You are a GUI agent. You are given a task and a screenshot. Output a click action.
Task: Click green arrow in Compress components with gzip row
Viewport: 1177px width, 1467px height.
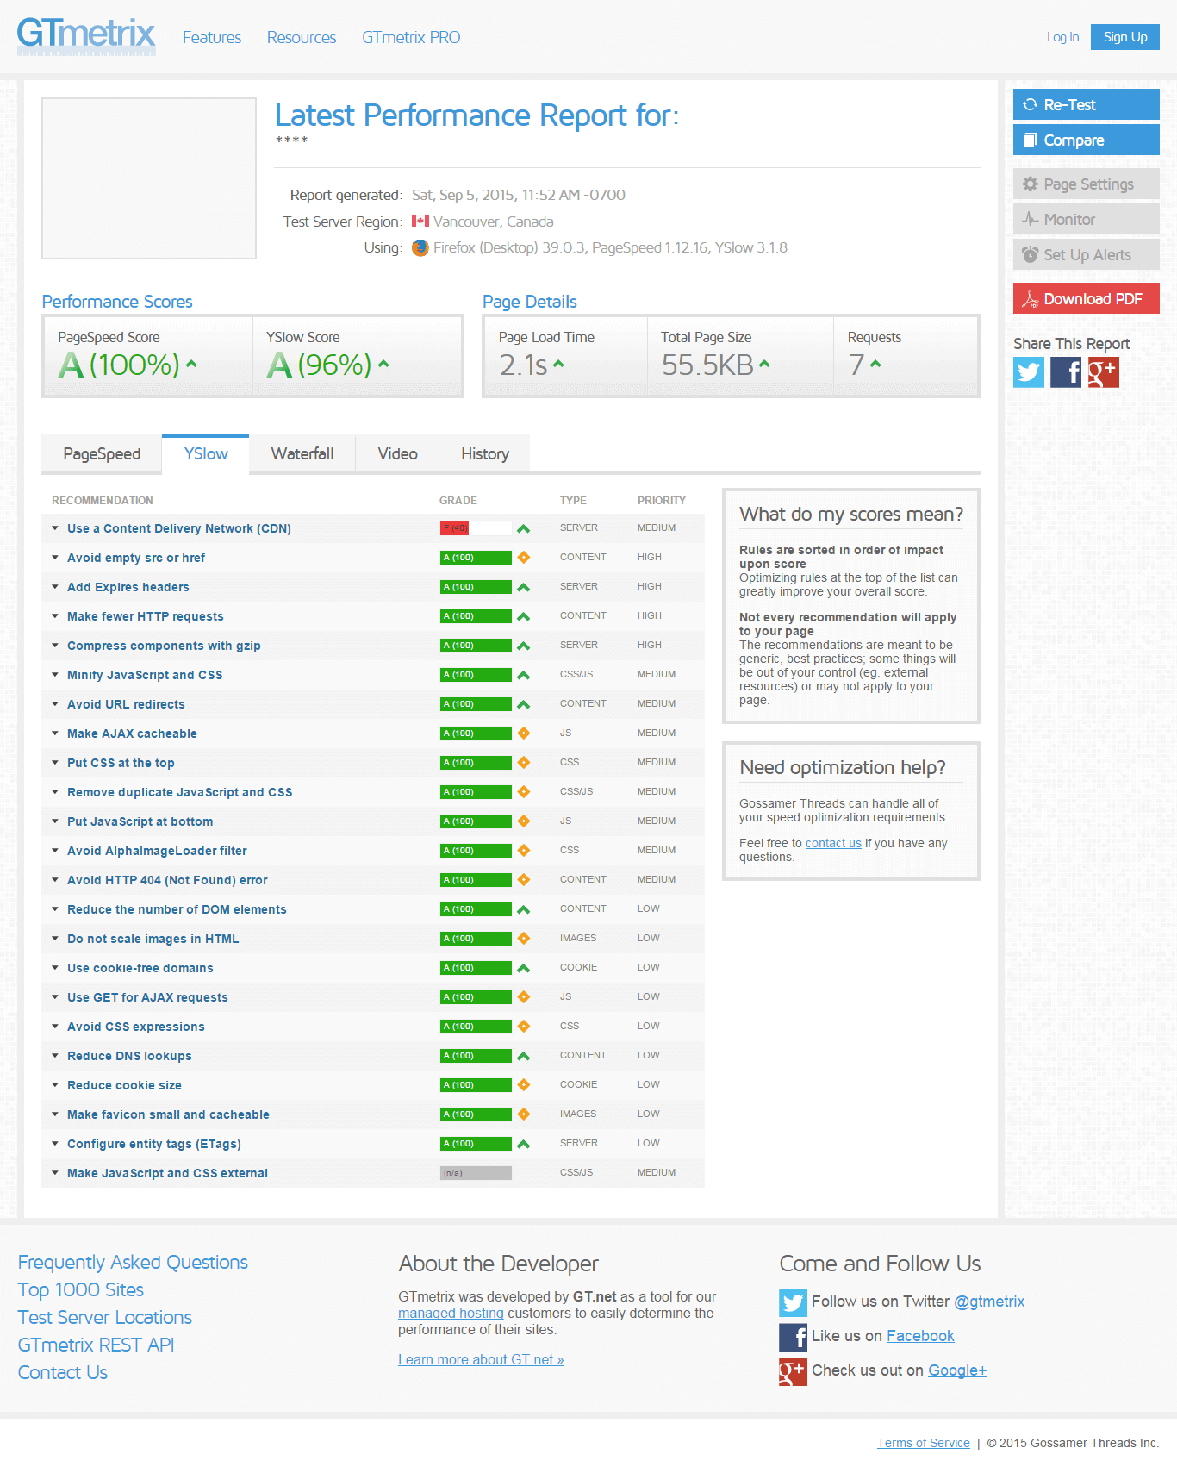(x=523, y=646)
